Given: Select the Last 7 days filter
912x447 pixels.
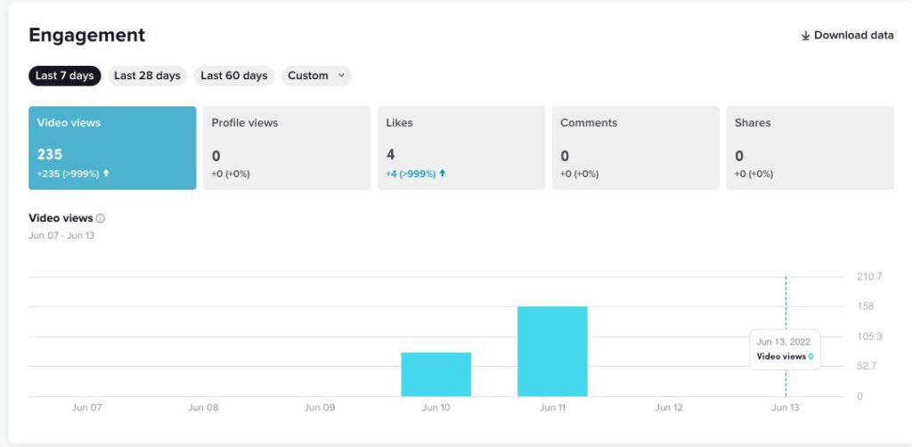Looking at the screenshot, I should tap(64, 76).
